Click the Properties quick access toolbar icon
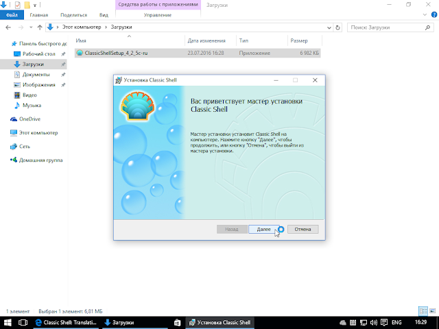This screenshot has width=439, height=329. click(17, 5)
